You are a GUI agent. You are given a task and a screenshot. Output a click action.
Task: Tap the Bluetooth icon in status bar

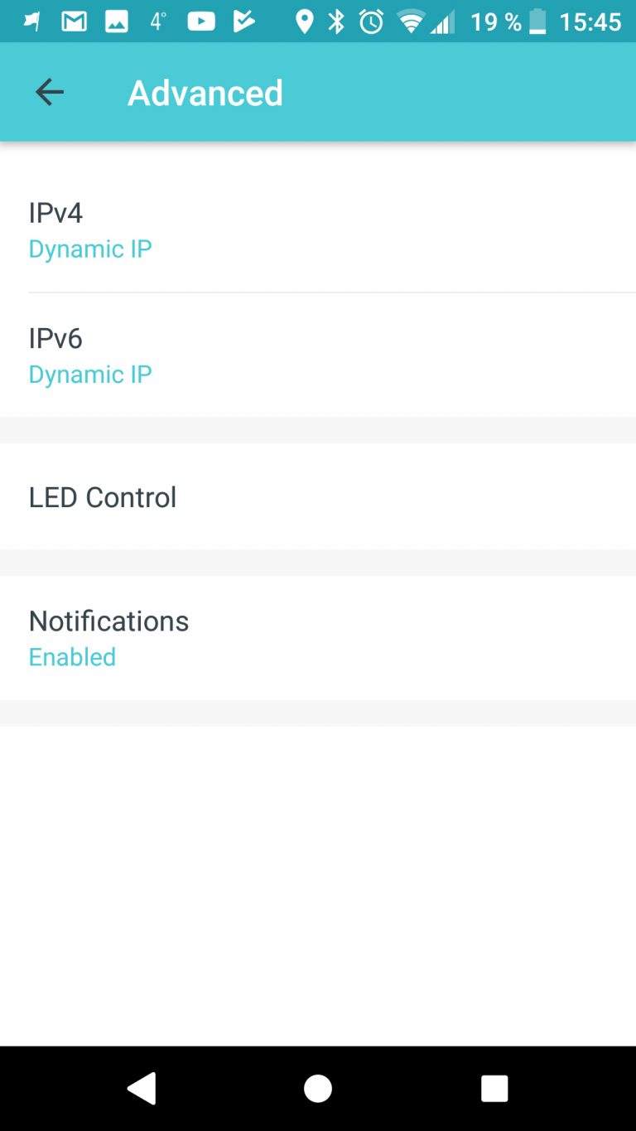[336, 22]
